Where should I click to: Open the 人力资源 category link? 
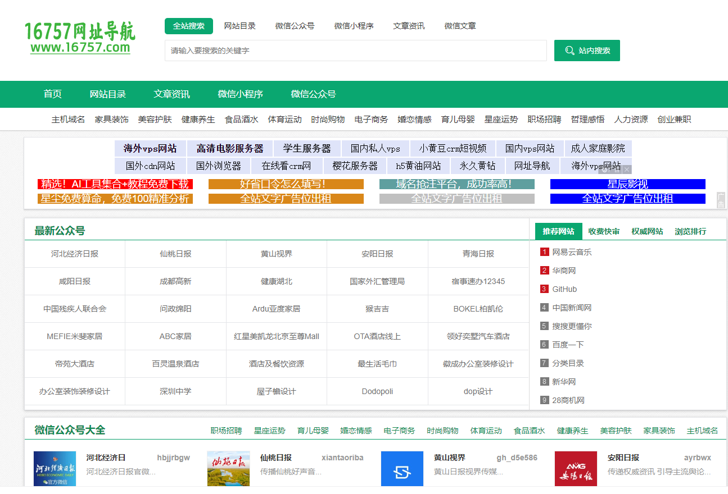[631, 120]
